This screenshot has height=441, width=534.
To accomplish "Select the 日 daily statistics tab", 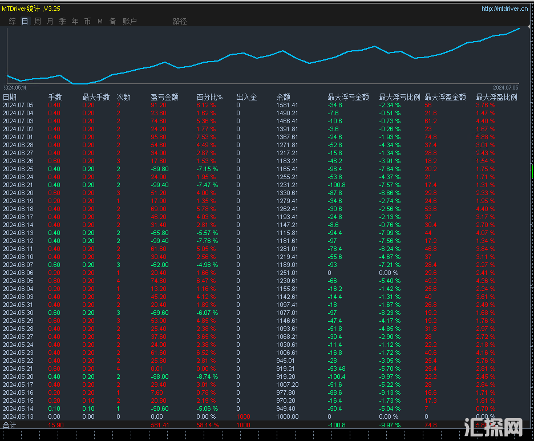I will [x=25, y=21].
